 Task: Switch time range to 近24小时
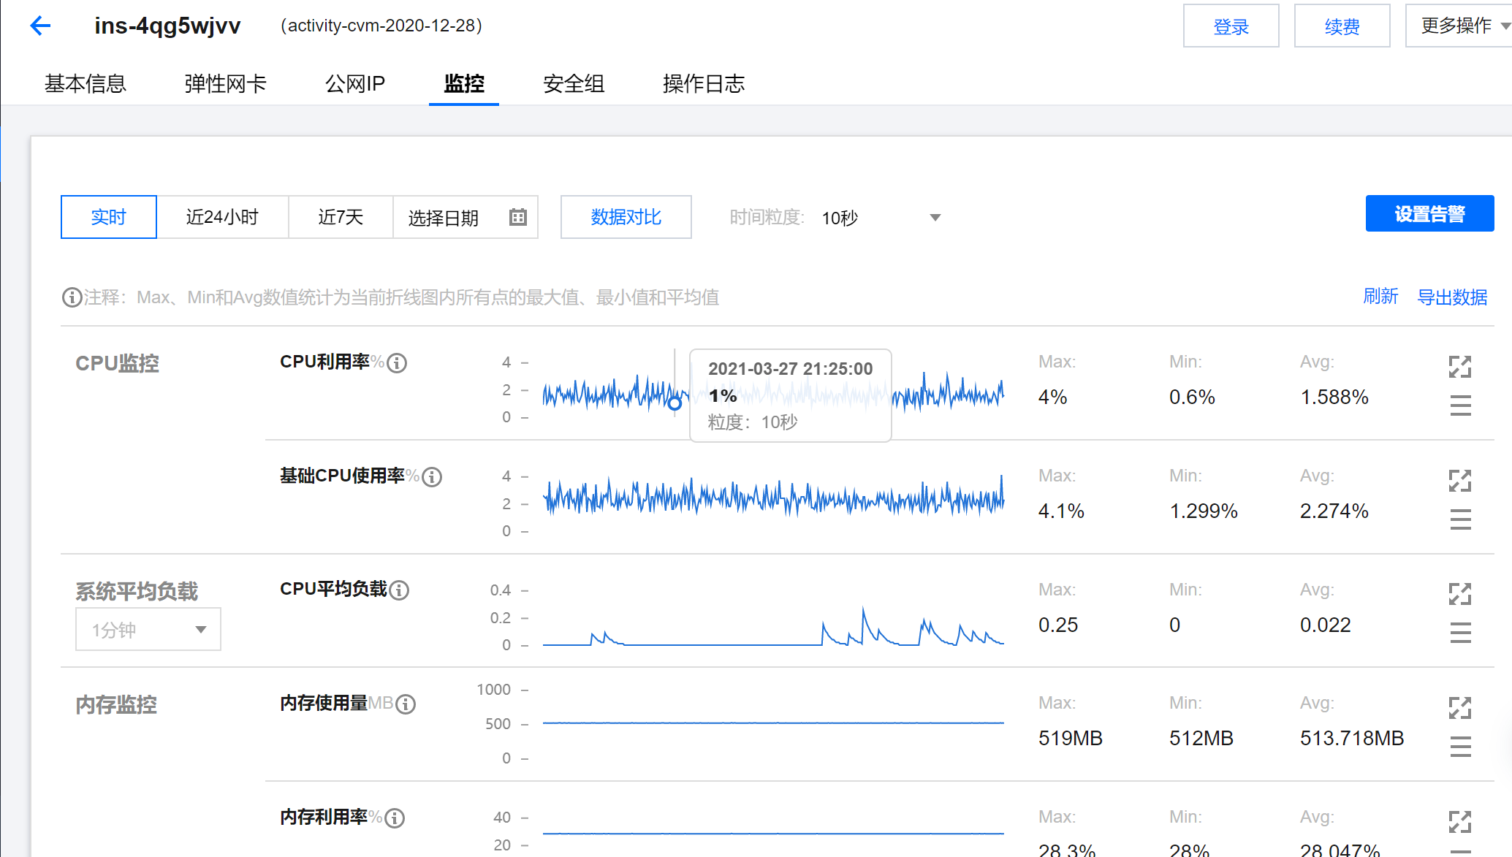click(222, 217)
